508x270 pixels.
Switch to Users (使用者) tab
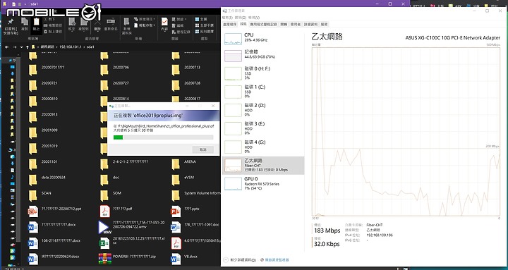pyautogui.click(x=296, y=24)
